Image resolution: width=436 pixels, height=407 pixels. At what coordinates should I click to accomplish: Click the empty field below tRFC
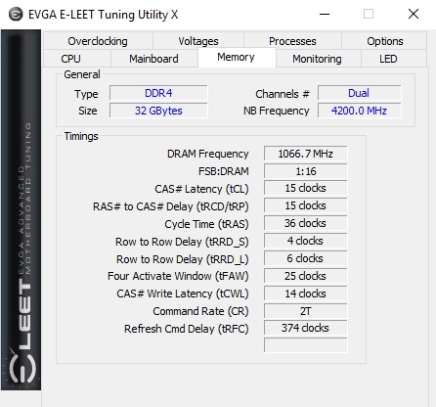[305, 345]
